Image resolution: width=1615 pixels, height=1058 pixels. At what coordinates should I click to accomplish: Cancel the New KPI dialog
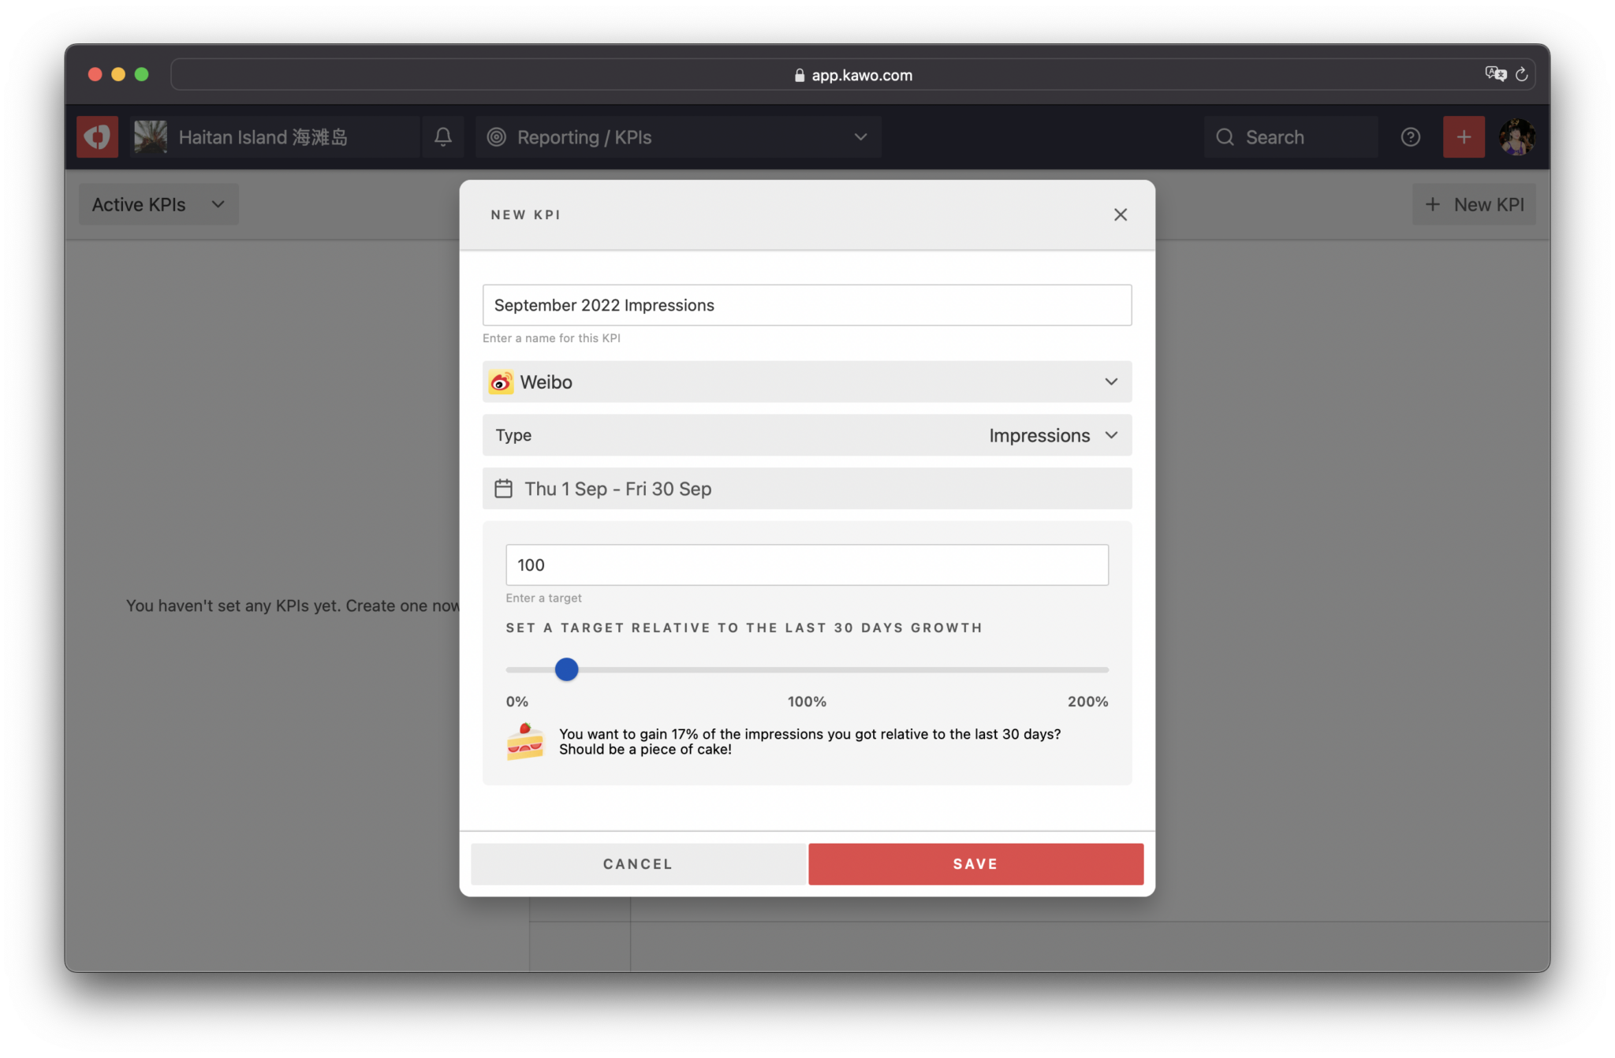(x=638, y=863)
